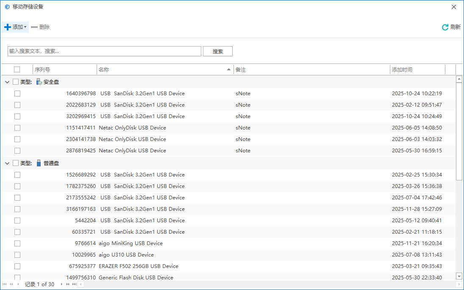The height and width of the screenshot is (290, 464).
Task: Focus the search text input field
Action: tap(104, 51)
